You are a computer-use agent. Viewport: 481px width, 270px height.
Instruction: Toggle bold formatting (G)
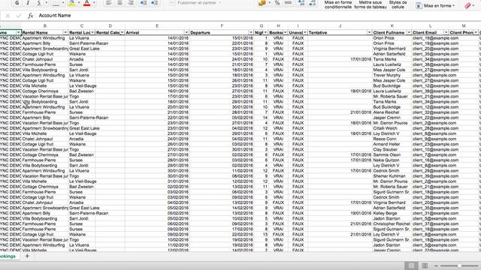(17, 3)
